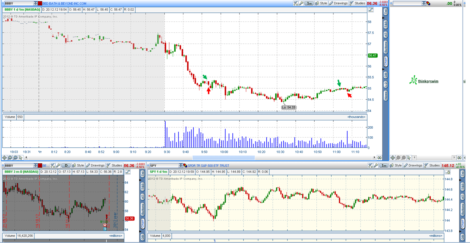Select crosshair pan tool below top chart
Screen dimensions: 470x243
tap(5, 157)
